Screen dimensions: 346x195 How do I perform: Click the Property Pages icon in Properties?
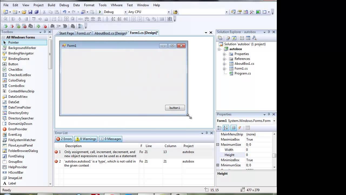point(247,128)
